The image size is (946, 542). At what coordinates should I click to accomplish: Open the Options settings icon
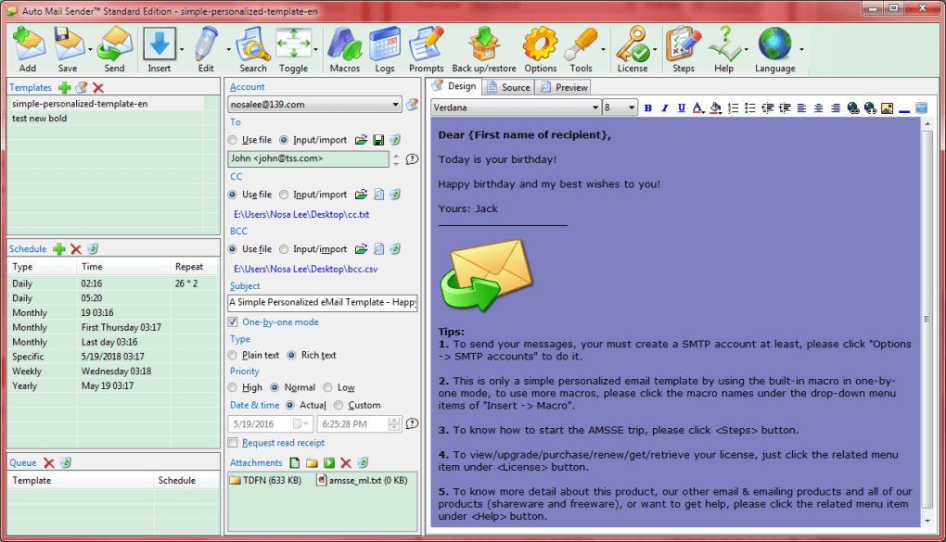pyautogui.click(x=538, y=44)
